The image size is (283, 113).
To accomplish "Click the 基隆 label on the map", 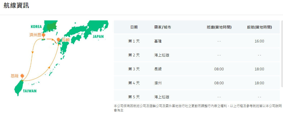I will 15,76.
